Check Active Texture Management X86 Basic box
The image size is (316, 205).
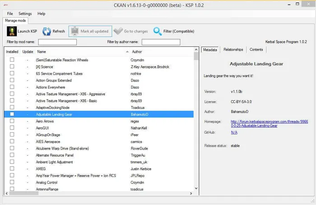(12, 100)
